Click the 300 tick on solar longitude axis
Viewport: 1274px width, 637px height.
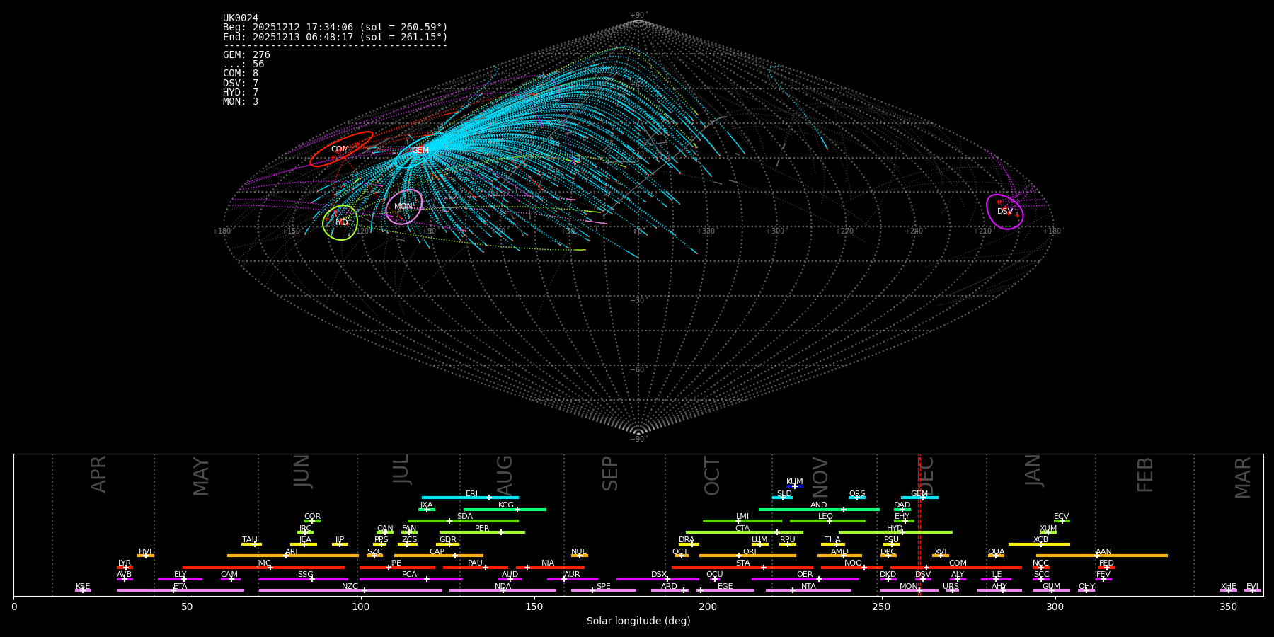pyautogui.click(x=1055, y=607)
